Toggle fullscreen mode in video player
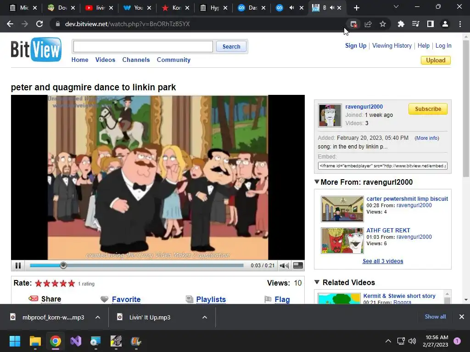470x352 pixels. (298, 265)
